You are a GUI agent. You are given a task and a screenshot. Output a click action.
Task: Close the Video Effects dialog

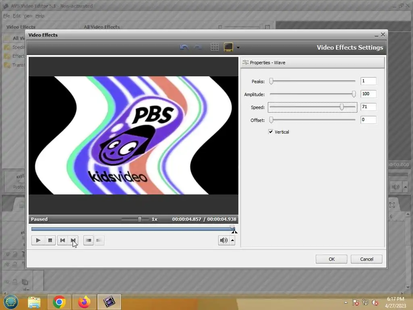(383, 35)
